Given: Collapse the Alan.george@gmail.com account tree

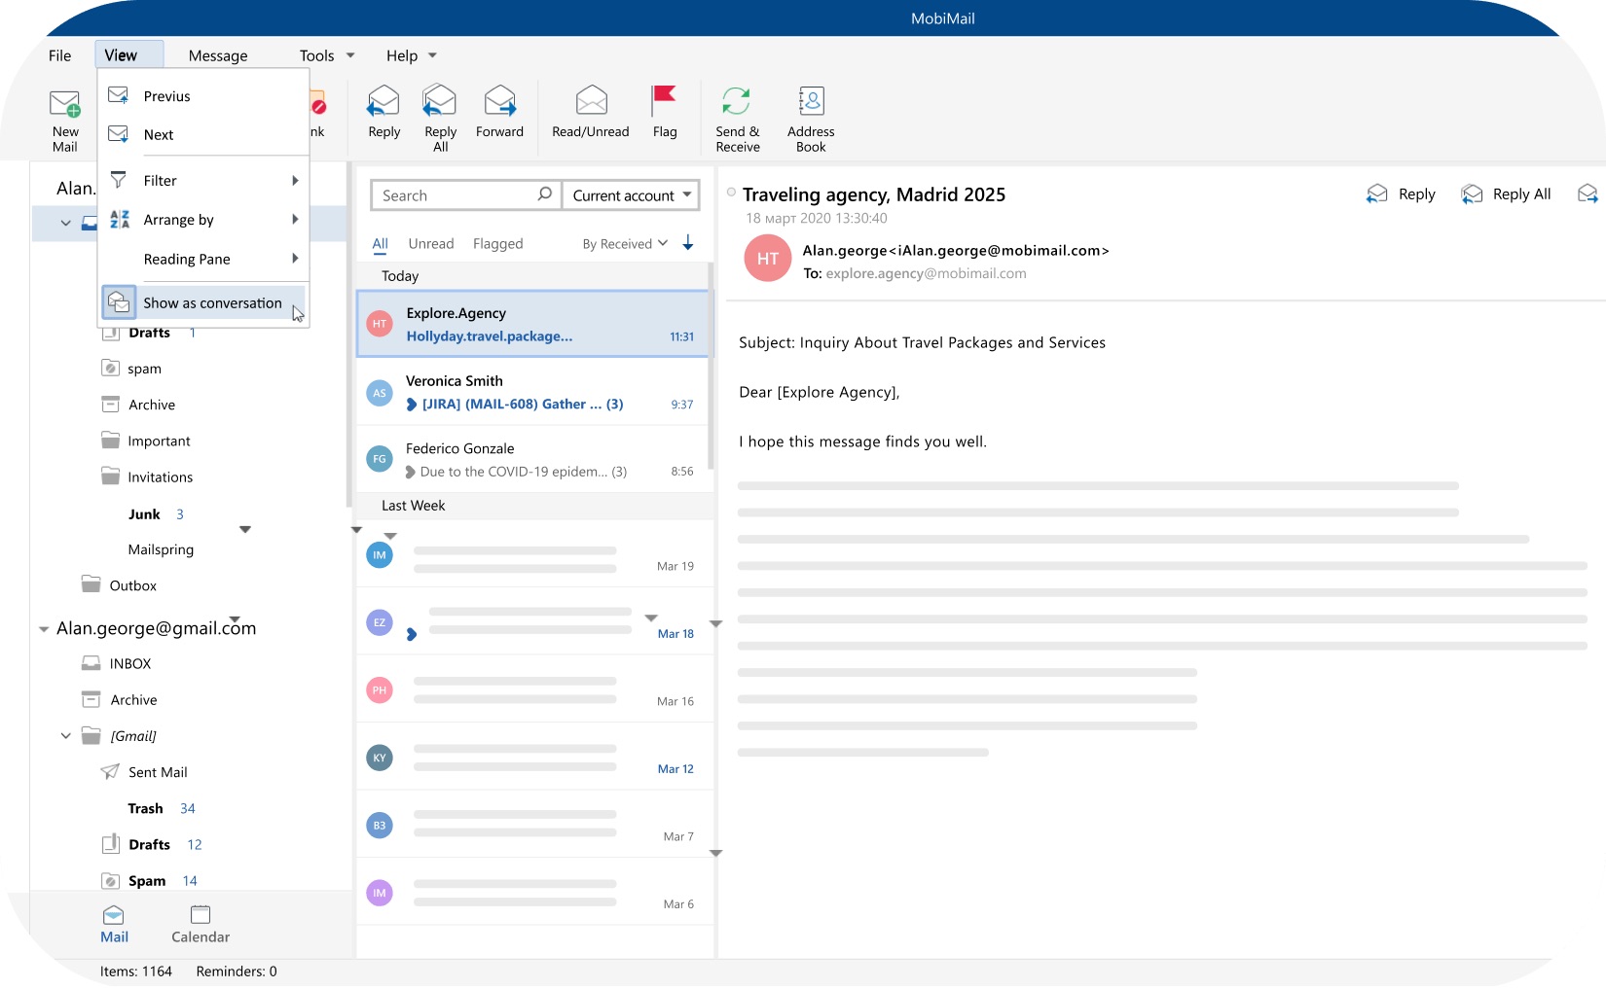Looking at the screenshot, I should [x=44, y=629].
